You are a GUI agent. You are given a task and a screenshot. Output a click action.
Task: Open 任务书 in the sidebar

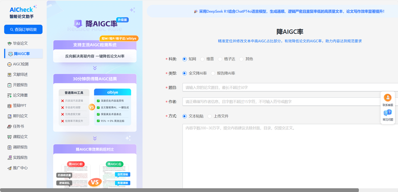point(23,126)
